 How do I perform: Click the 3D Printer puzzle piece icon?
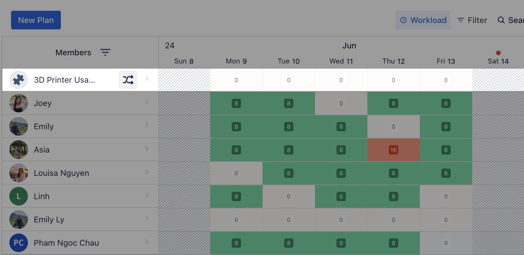coord(19,80)
